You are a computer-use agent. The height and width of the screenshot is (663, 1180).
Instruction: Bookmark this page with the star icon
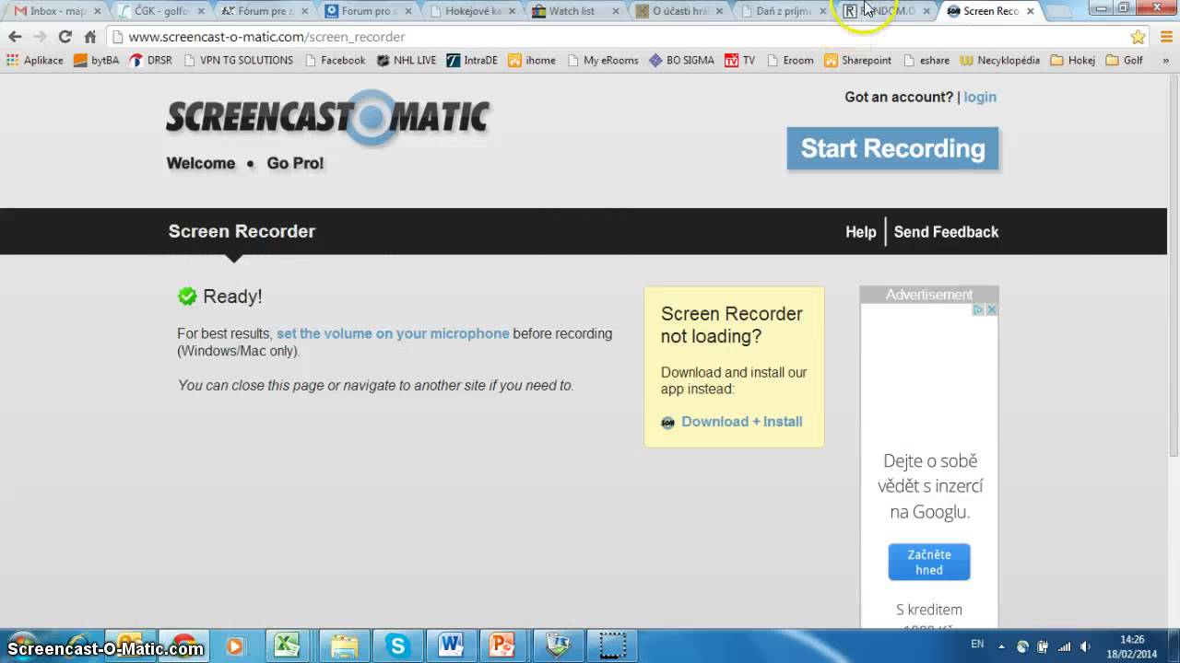(x=1138, y=37)
